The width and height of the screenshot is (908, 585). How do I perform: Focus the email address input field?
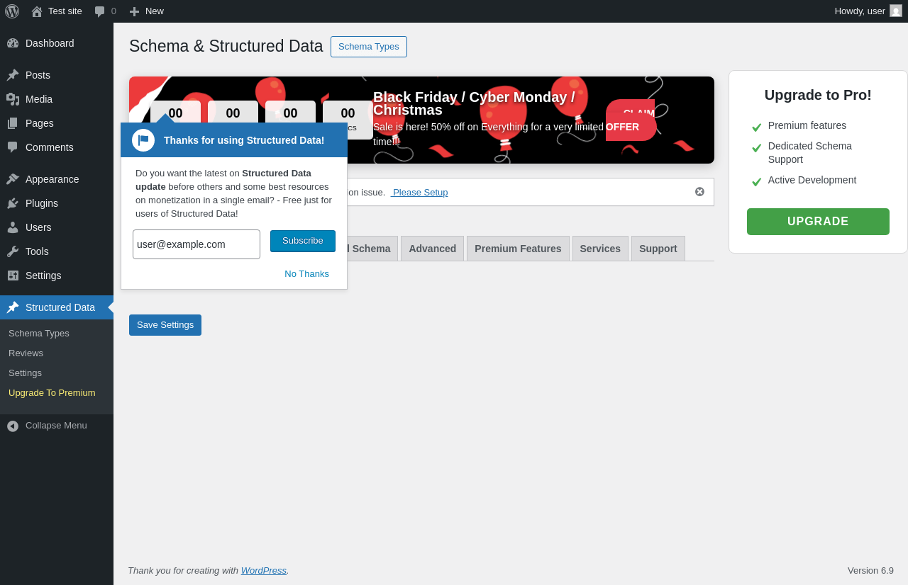click(196, 244)
